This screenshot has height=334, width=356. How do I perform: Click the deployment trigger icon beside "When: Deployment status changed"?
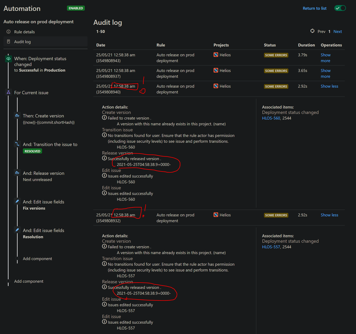point(8,59)
